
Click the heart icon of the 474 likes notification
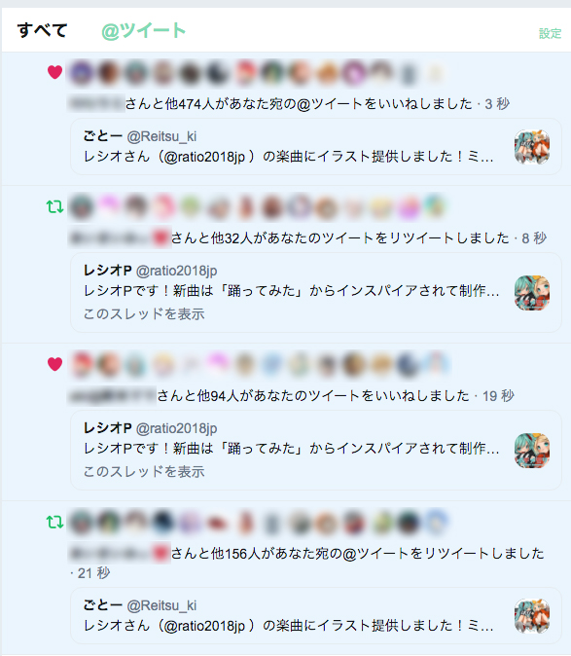click(54, 72)
